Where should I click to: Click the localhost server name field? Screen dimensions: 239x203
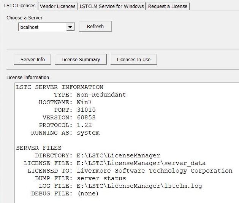(x=42, y=27)
